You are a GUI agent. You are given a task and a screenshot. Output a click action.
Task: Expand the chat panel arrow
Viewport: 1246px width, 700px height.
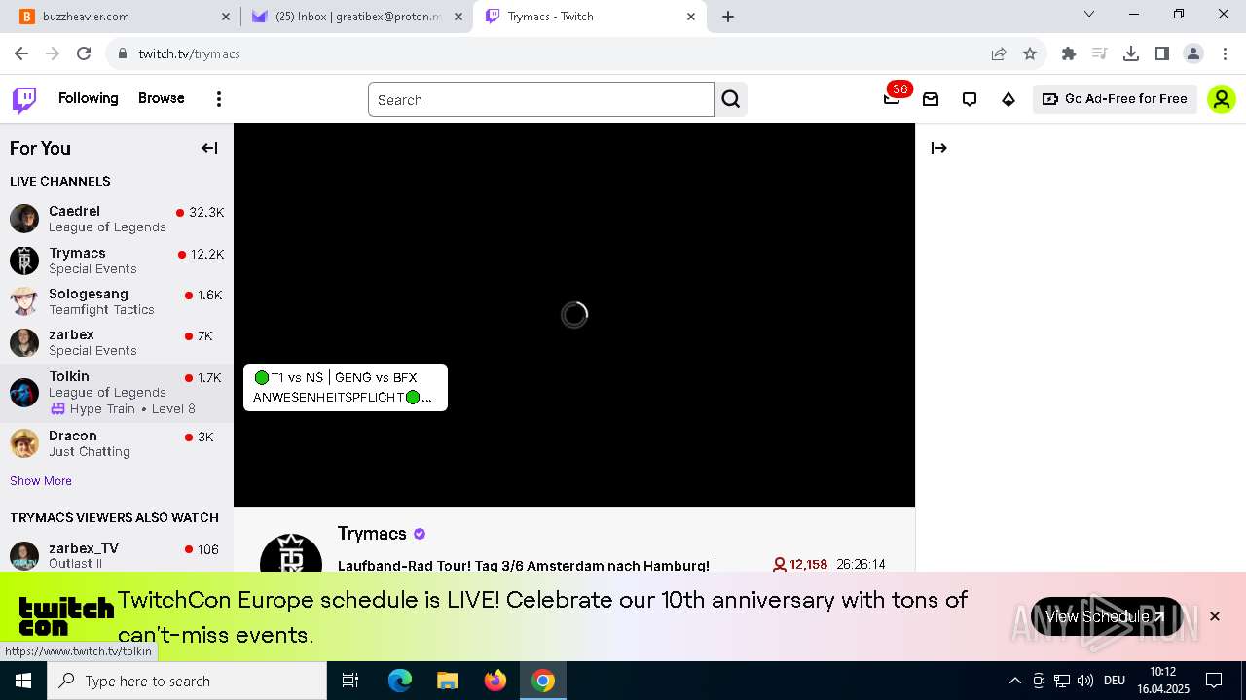coord(938,148)
